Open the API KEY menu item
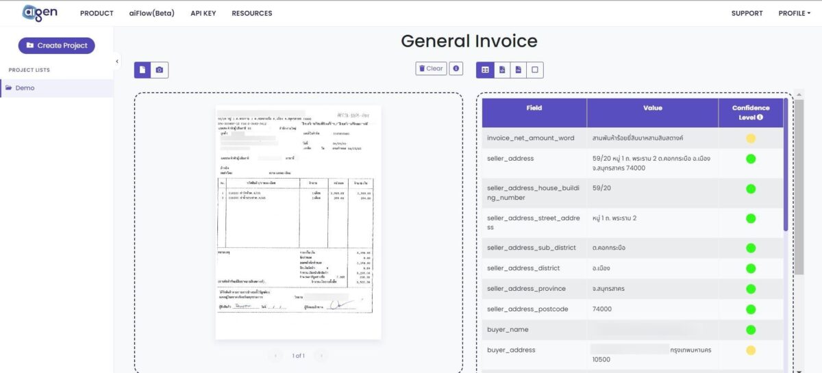This screenshot has height=373, width=822. [203, 13]
